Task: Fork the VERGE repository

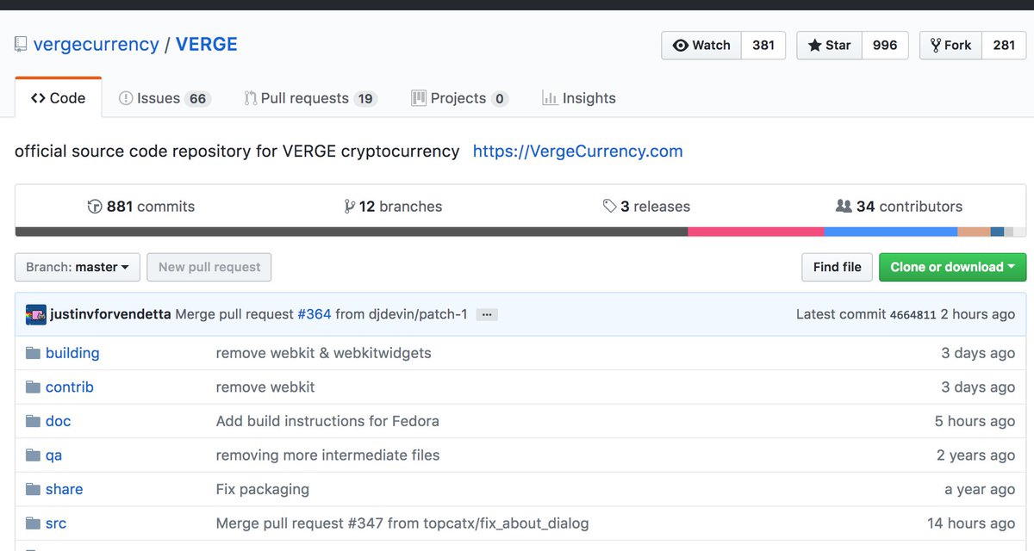Action: 950,46
